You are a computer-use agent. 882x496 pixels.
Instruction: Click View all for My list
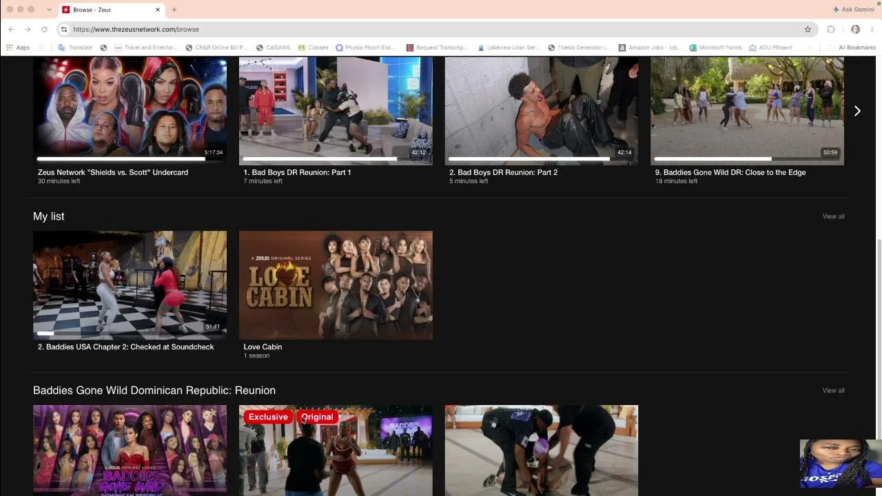(x=833, y=216)
